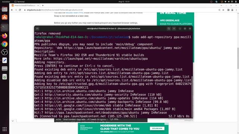Reload the omgubuntu page
239x134 pixels.
pos(20,10)
